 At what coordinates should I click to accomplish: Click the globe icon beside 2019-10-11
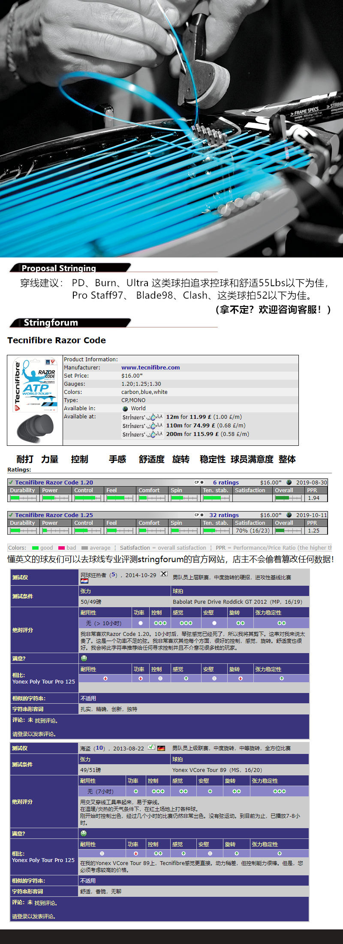(289, 515)
